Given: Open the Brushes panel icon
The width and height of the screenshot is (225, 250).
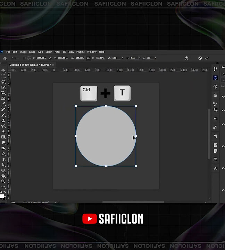Looking at the screenshot, I should tap(215, 104).
